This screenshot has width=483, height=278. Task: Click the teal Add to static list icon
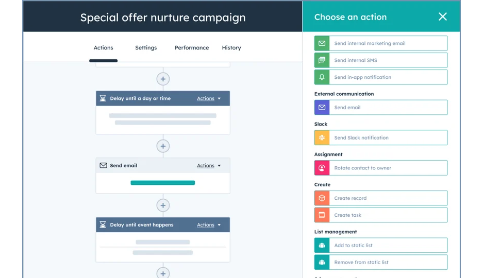coord(322,246)
